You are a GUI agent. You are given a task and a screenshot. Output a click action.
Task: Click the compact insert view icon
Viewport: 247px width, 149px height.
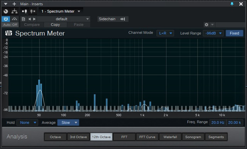[33, 11]
